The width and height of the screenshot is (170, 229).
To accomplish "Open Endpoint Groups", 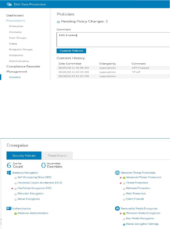I will tap(21, 49).
